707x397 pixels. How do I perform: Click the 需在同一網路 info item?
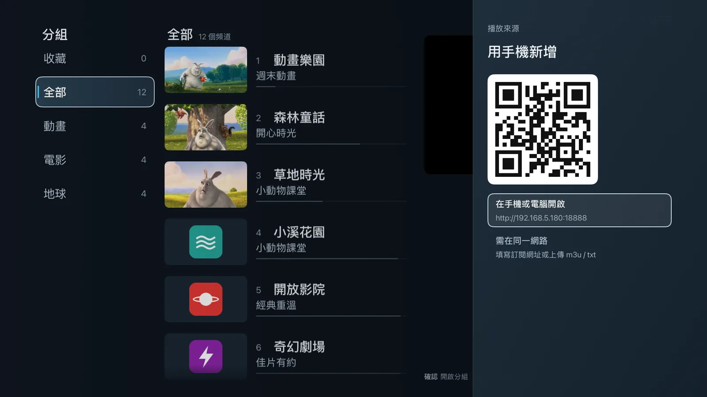click(x=579, y=247)
